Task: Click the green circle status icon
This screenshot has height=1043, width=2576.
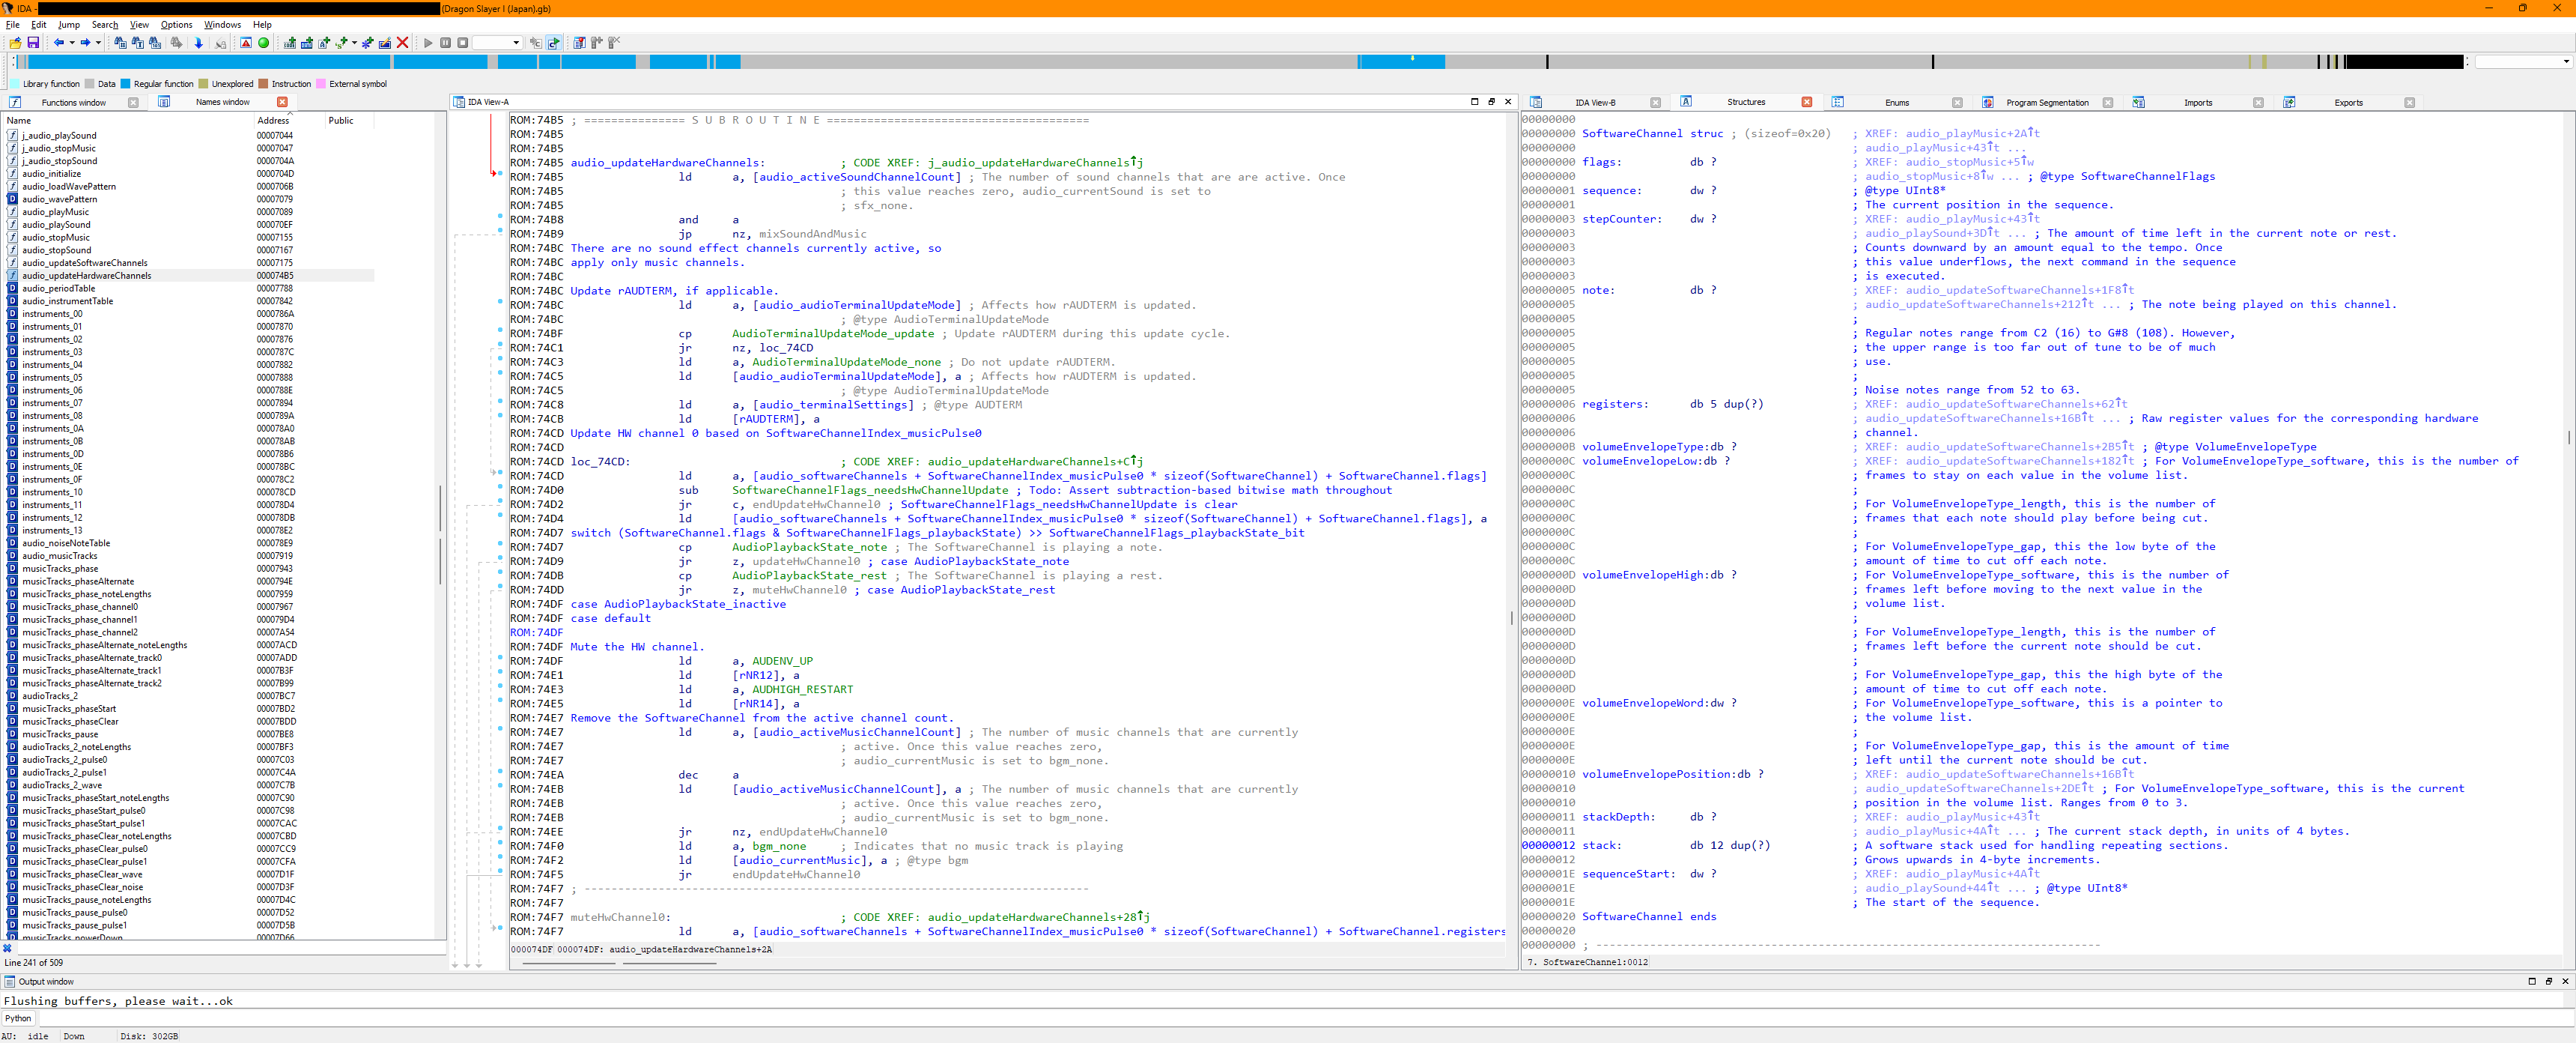Action: [264, 43]
